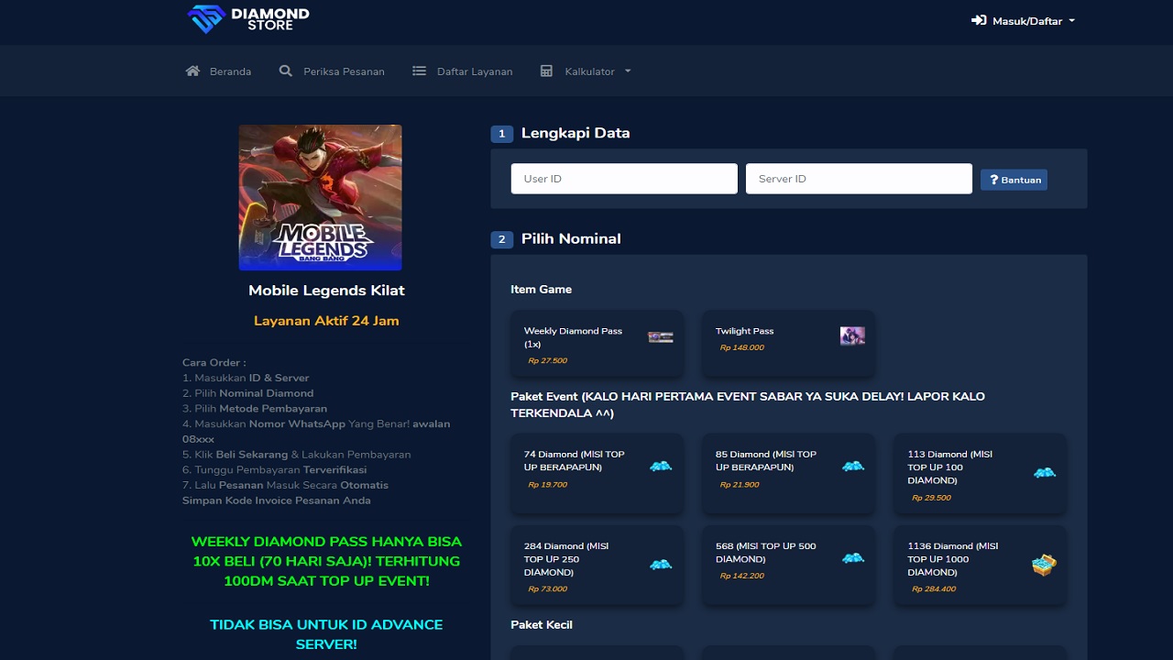The image size is (1173, 660).
Task: Click the magnifier icon next to Periksa Pesanan
Action: pos(285,70)
